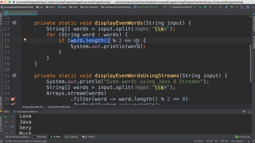This screenshot has width=255, height=143.
Task: Click the displayEvenWords() editor breadcrumb
Action: (x=59, y=107)
